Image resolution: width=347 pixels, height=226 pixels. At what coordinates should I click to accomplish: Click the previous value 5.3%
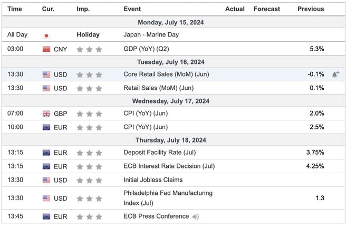[317, 49]
